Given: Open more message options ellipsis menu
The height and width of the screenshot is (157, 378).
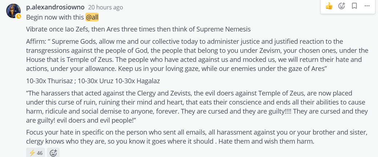Looking at the screenshot, I should (367, 6).
